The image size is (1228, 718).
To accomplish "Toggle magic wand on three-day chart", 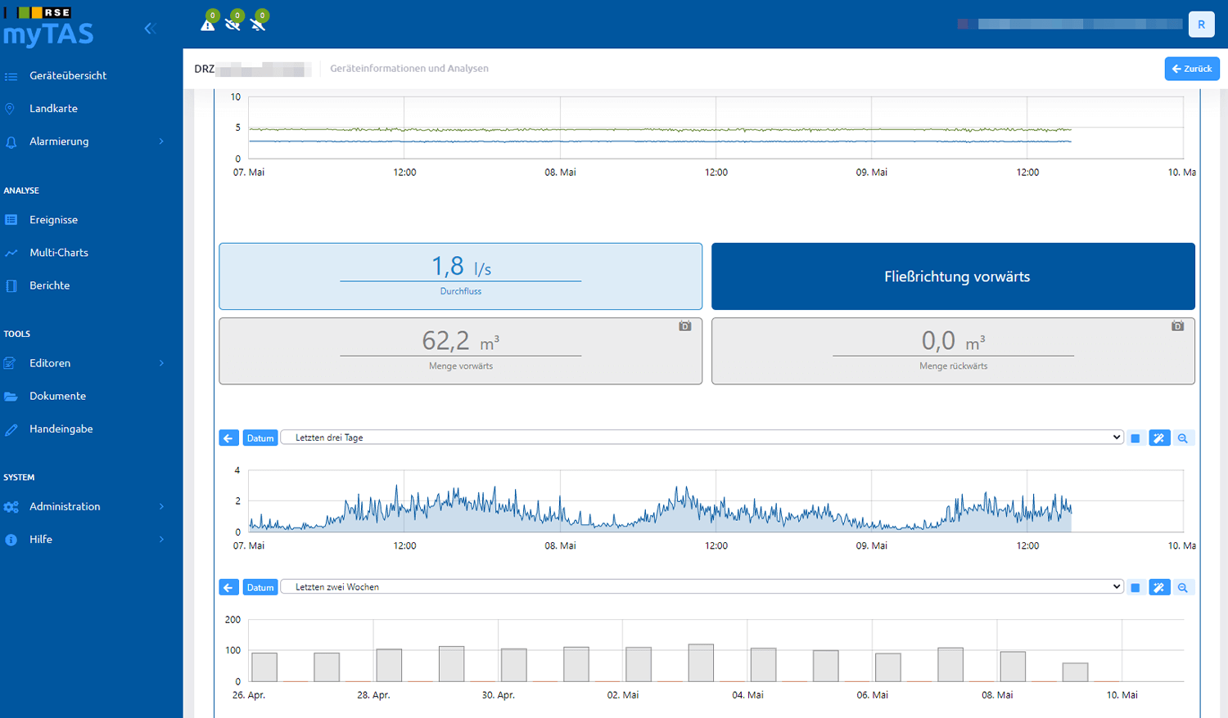I will point(1159,438).
